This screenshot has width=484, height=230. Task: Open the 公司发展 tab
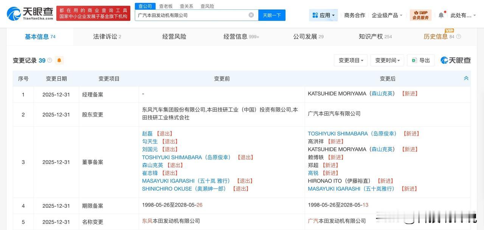tap(308, 37)
